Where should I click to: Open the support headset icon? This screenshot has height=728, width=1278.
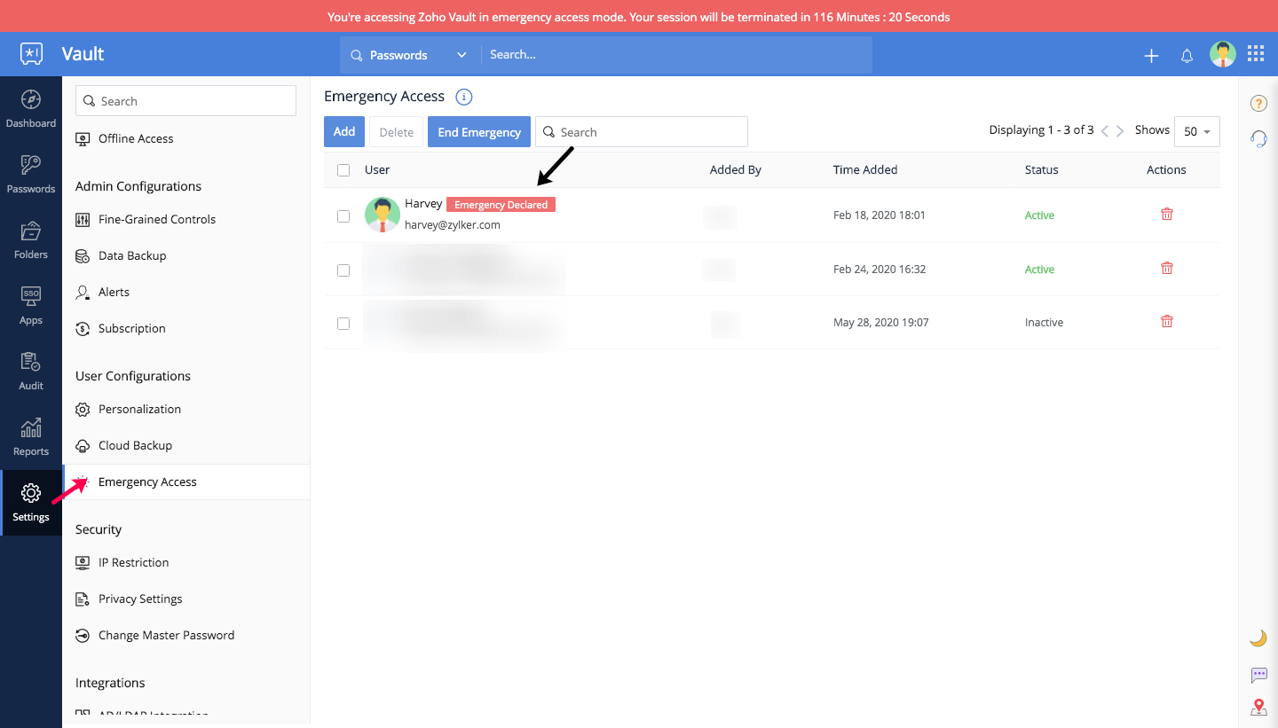pos(1258,138)
